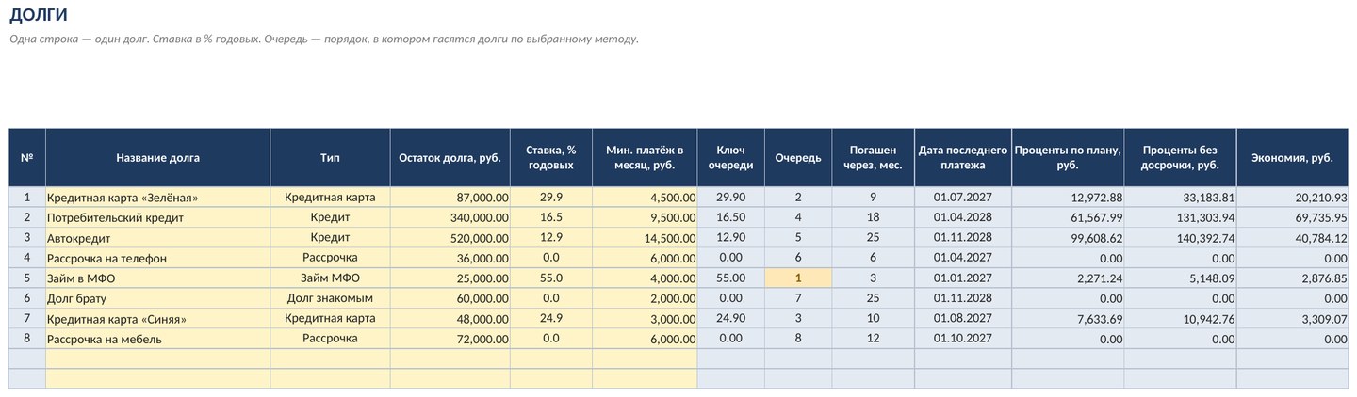
Task: Select the 'Долг брату' cell
Action: coord(157,298)
